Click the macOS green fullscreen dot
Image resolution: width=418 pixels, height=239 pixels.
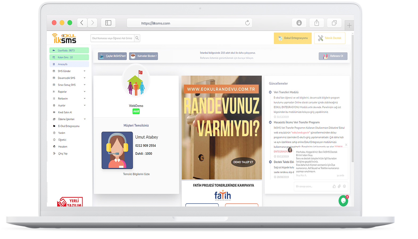[70, 23]
